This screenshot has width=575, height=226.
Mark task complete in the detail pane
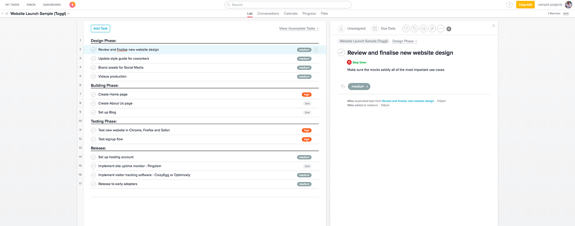point(341,53)
